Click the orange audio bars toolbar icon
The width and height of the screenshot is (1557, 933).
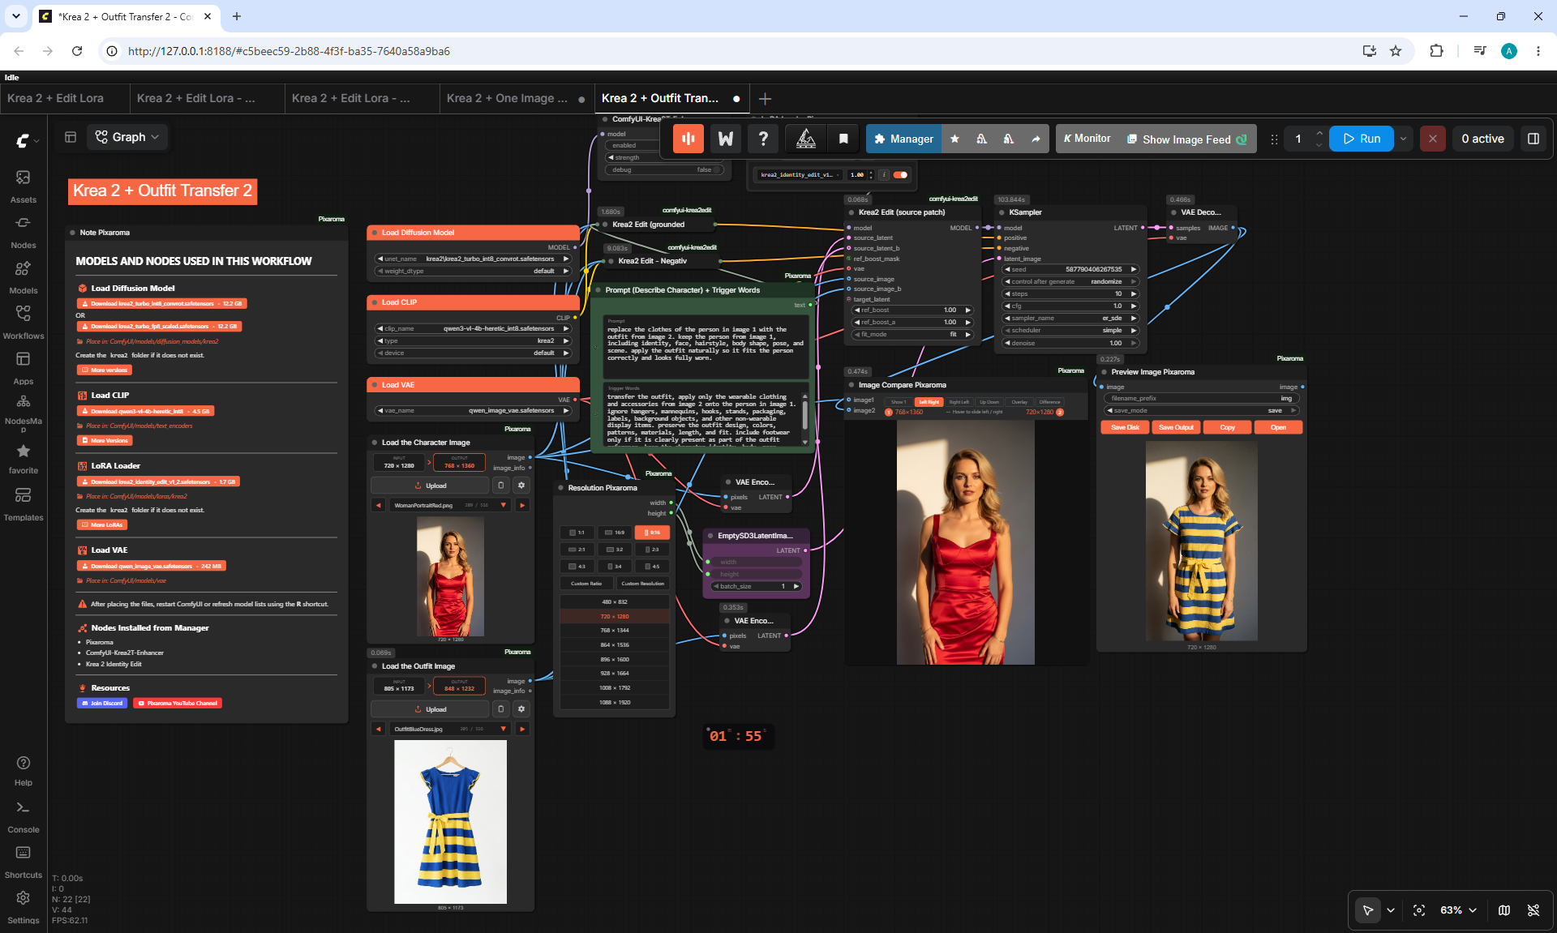coord(688,139)
